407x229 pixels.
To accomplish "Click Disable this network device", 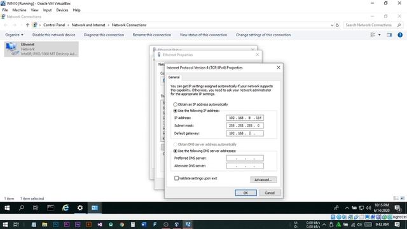I will click(53, 35).
